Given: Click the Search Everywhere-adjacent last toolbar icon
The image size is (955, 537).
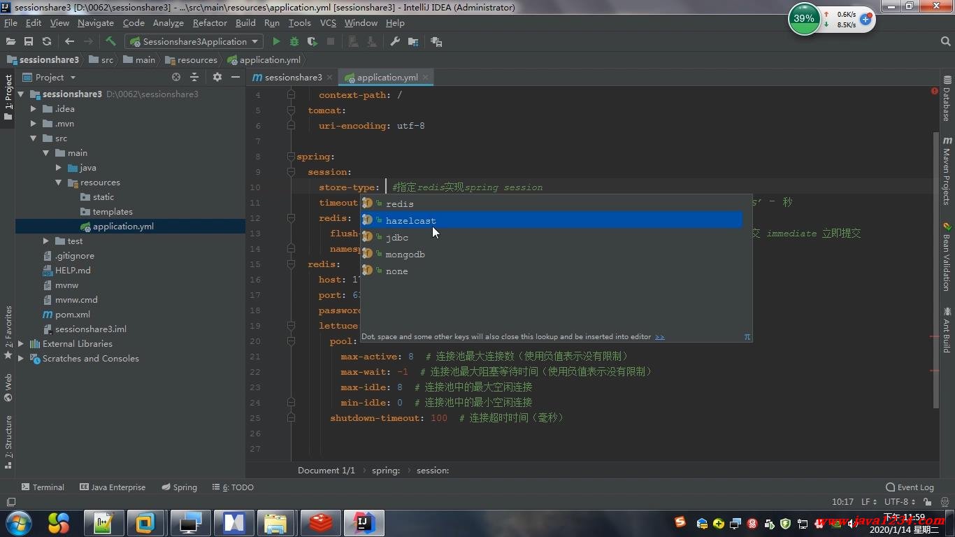Looking at the screenshot, I should 436,42.
